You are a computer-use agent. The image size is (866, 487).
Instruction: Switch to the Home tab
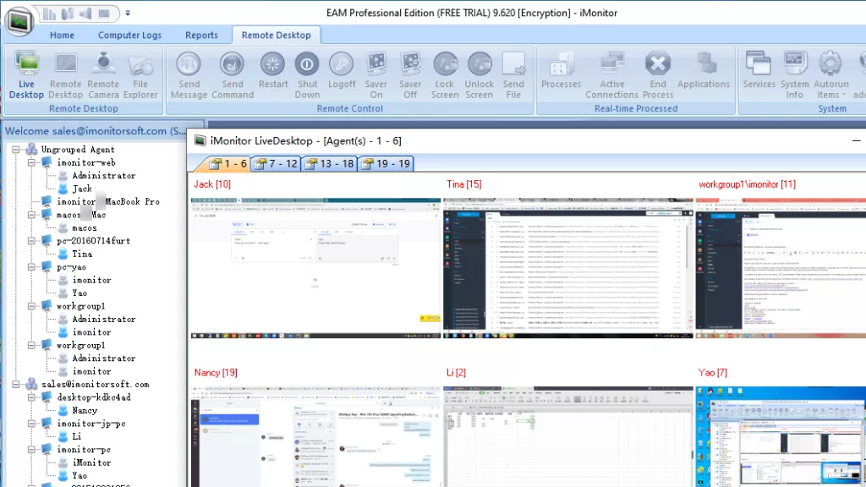click(62, 35)
